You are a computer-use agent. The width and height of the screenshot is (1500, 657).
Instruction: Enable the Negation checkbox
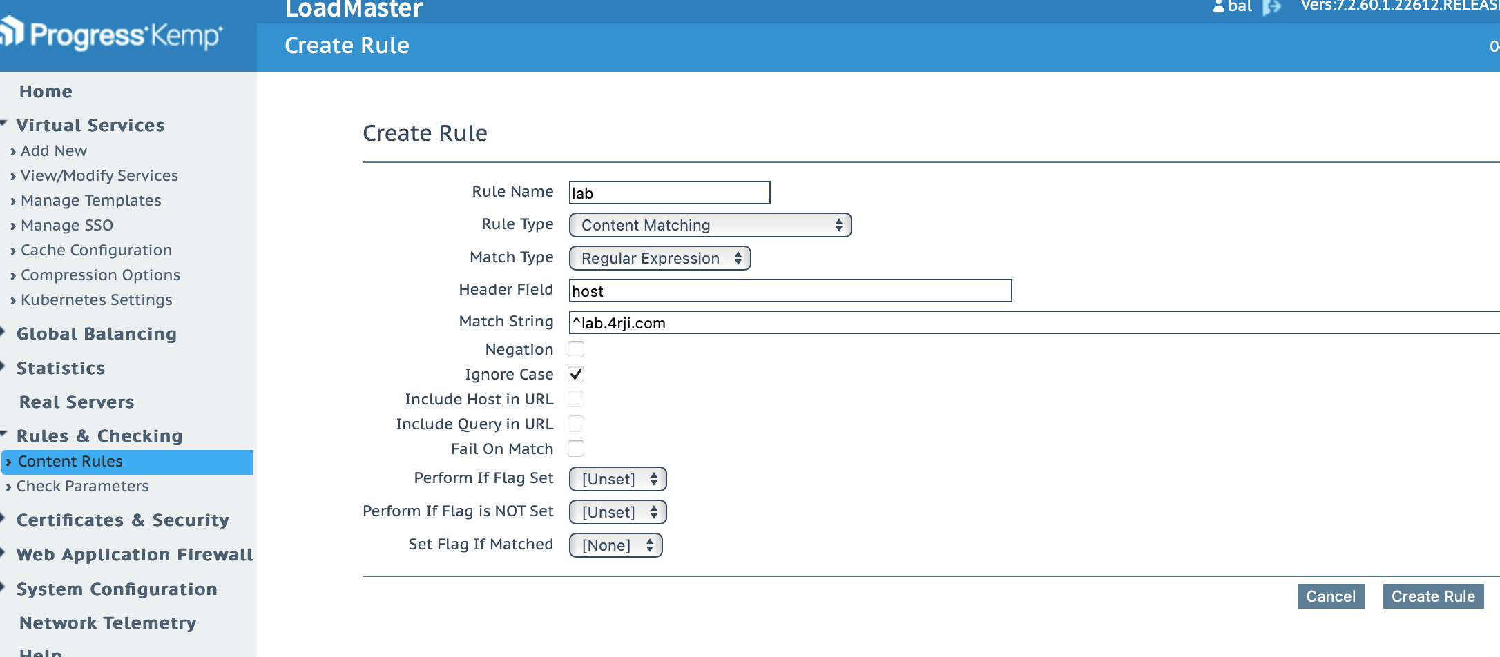(x=576, y=349)
